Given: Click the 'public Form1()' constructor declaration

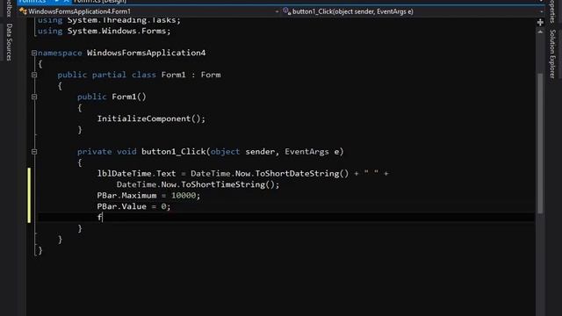Looking at the screenshot, I should (x=112, y=97).
